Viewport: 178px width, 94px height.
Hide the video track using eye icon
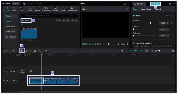pyautogui.click(x=11, y=71)
